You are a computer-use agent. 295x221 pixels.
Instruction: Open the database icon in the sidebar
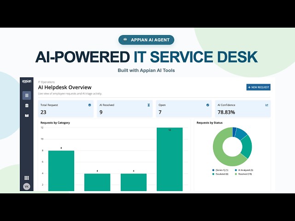27,105
